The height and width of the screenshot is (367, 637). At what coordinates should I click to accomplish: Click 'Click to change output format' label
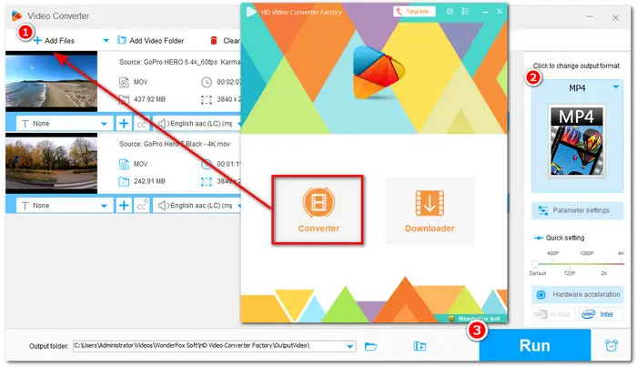click(576, 66)
